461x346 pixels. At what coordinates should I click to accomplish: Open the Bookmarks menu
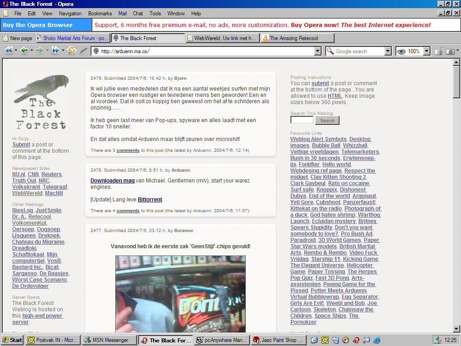[x=100, y=13]
